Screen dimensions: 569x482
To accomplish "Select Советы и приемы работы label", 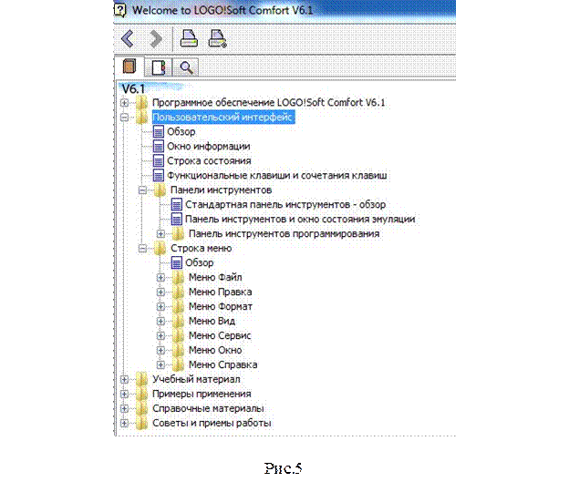I will pos(212,423).
